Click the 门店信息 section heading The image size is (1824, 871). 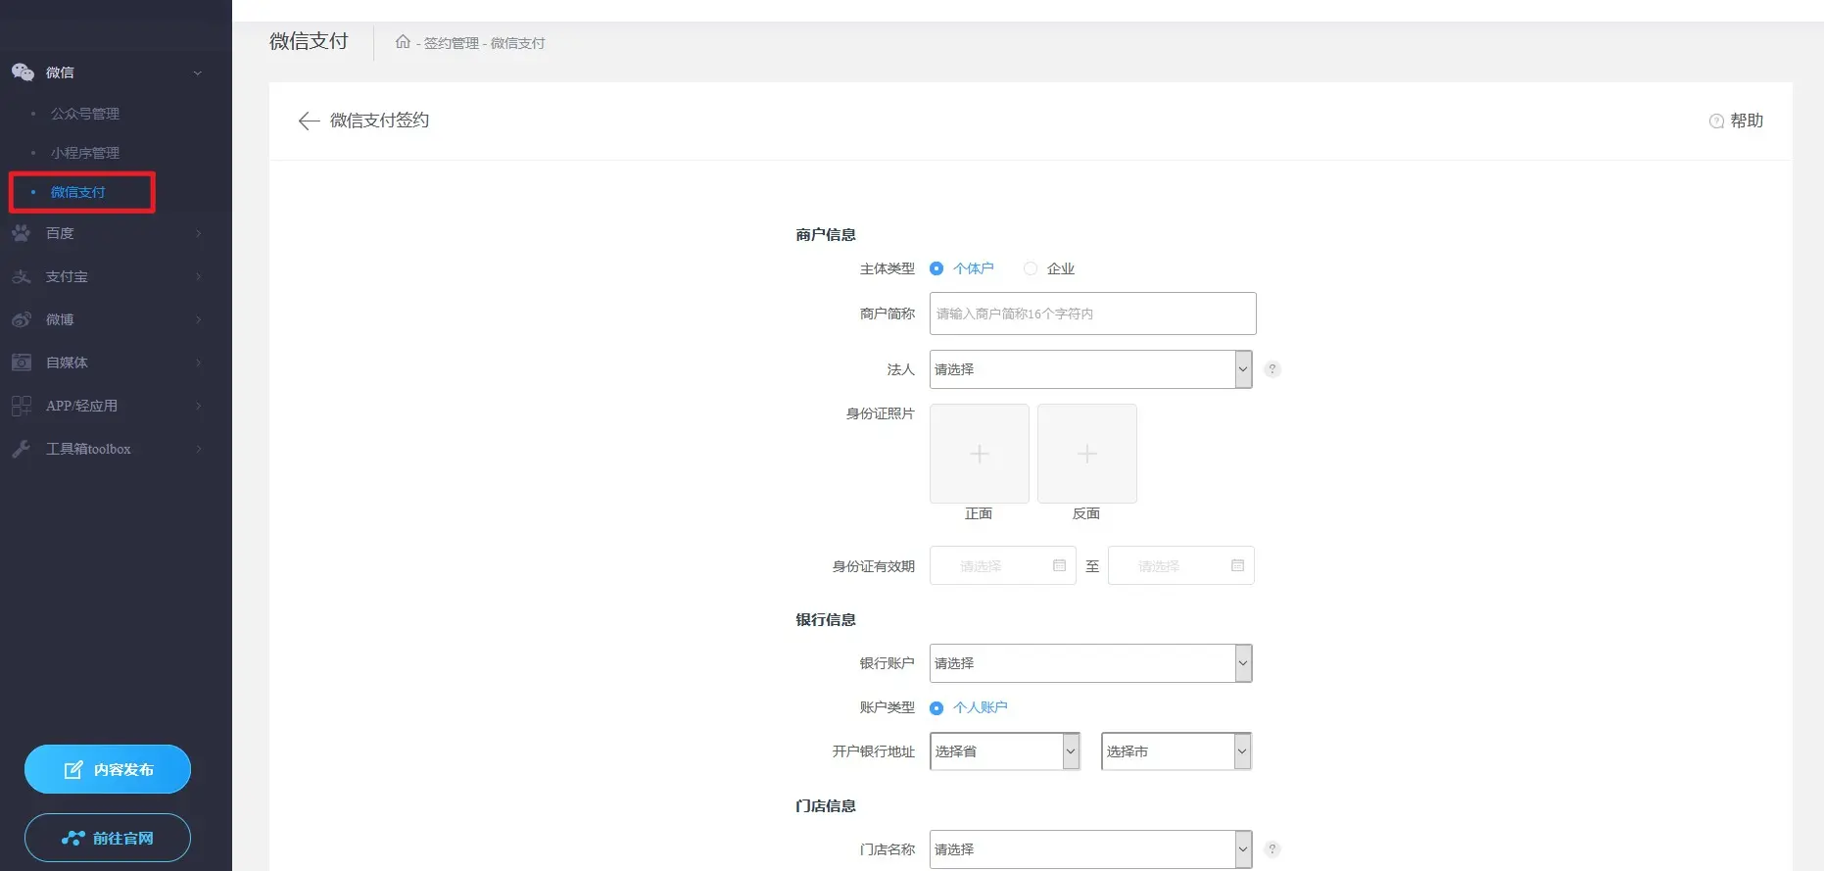pyautogui.click(x=826, y=805)
